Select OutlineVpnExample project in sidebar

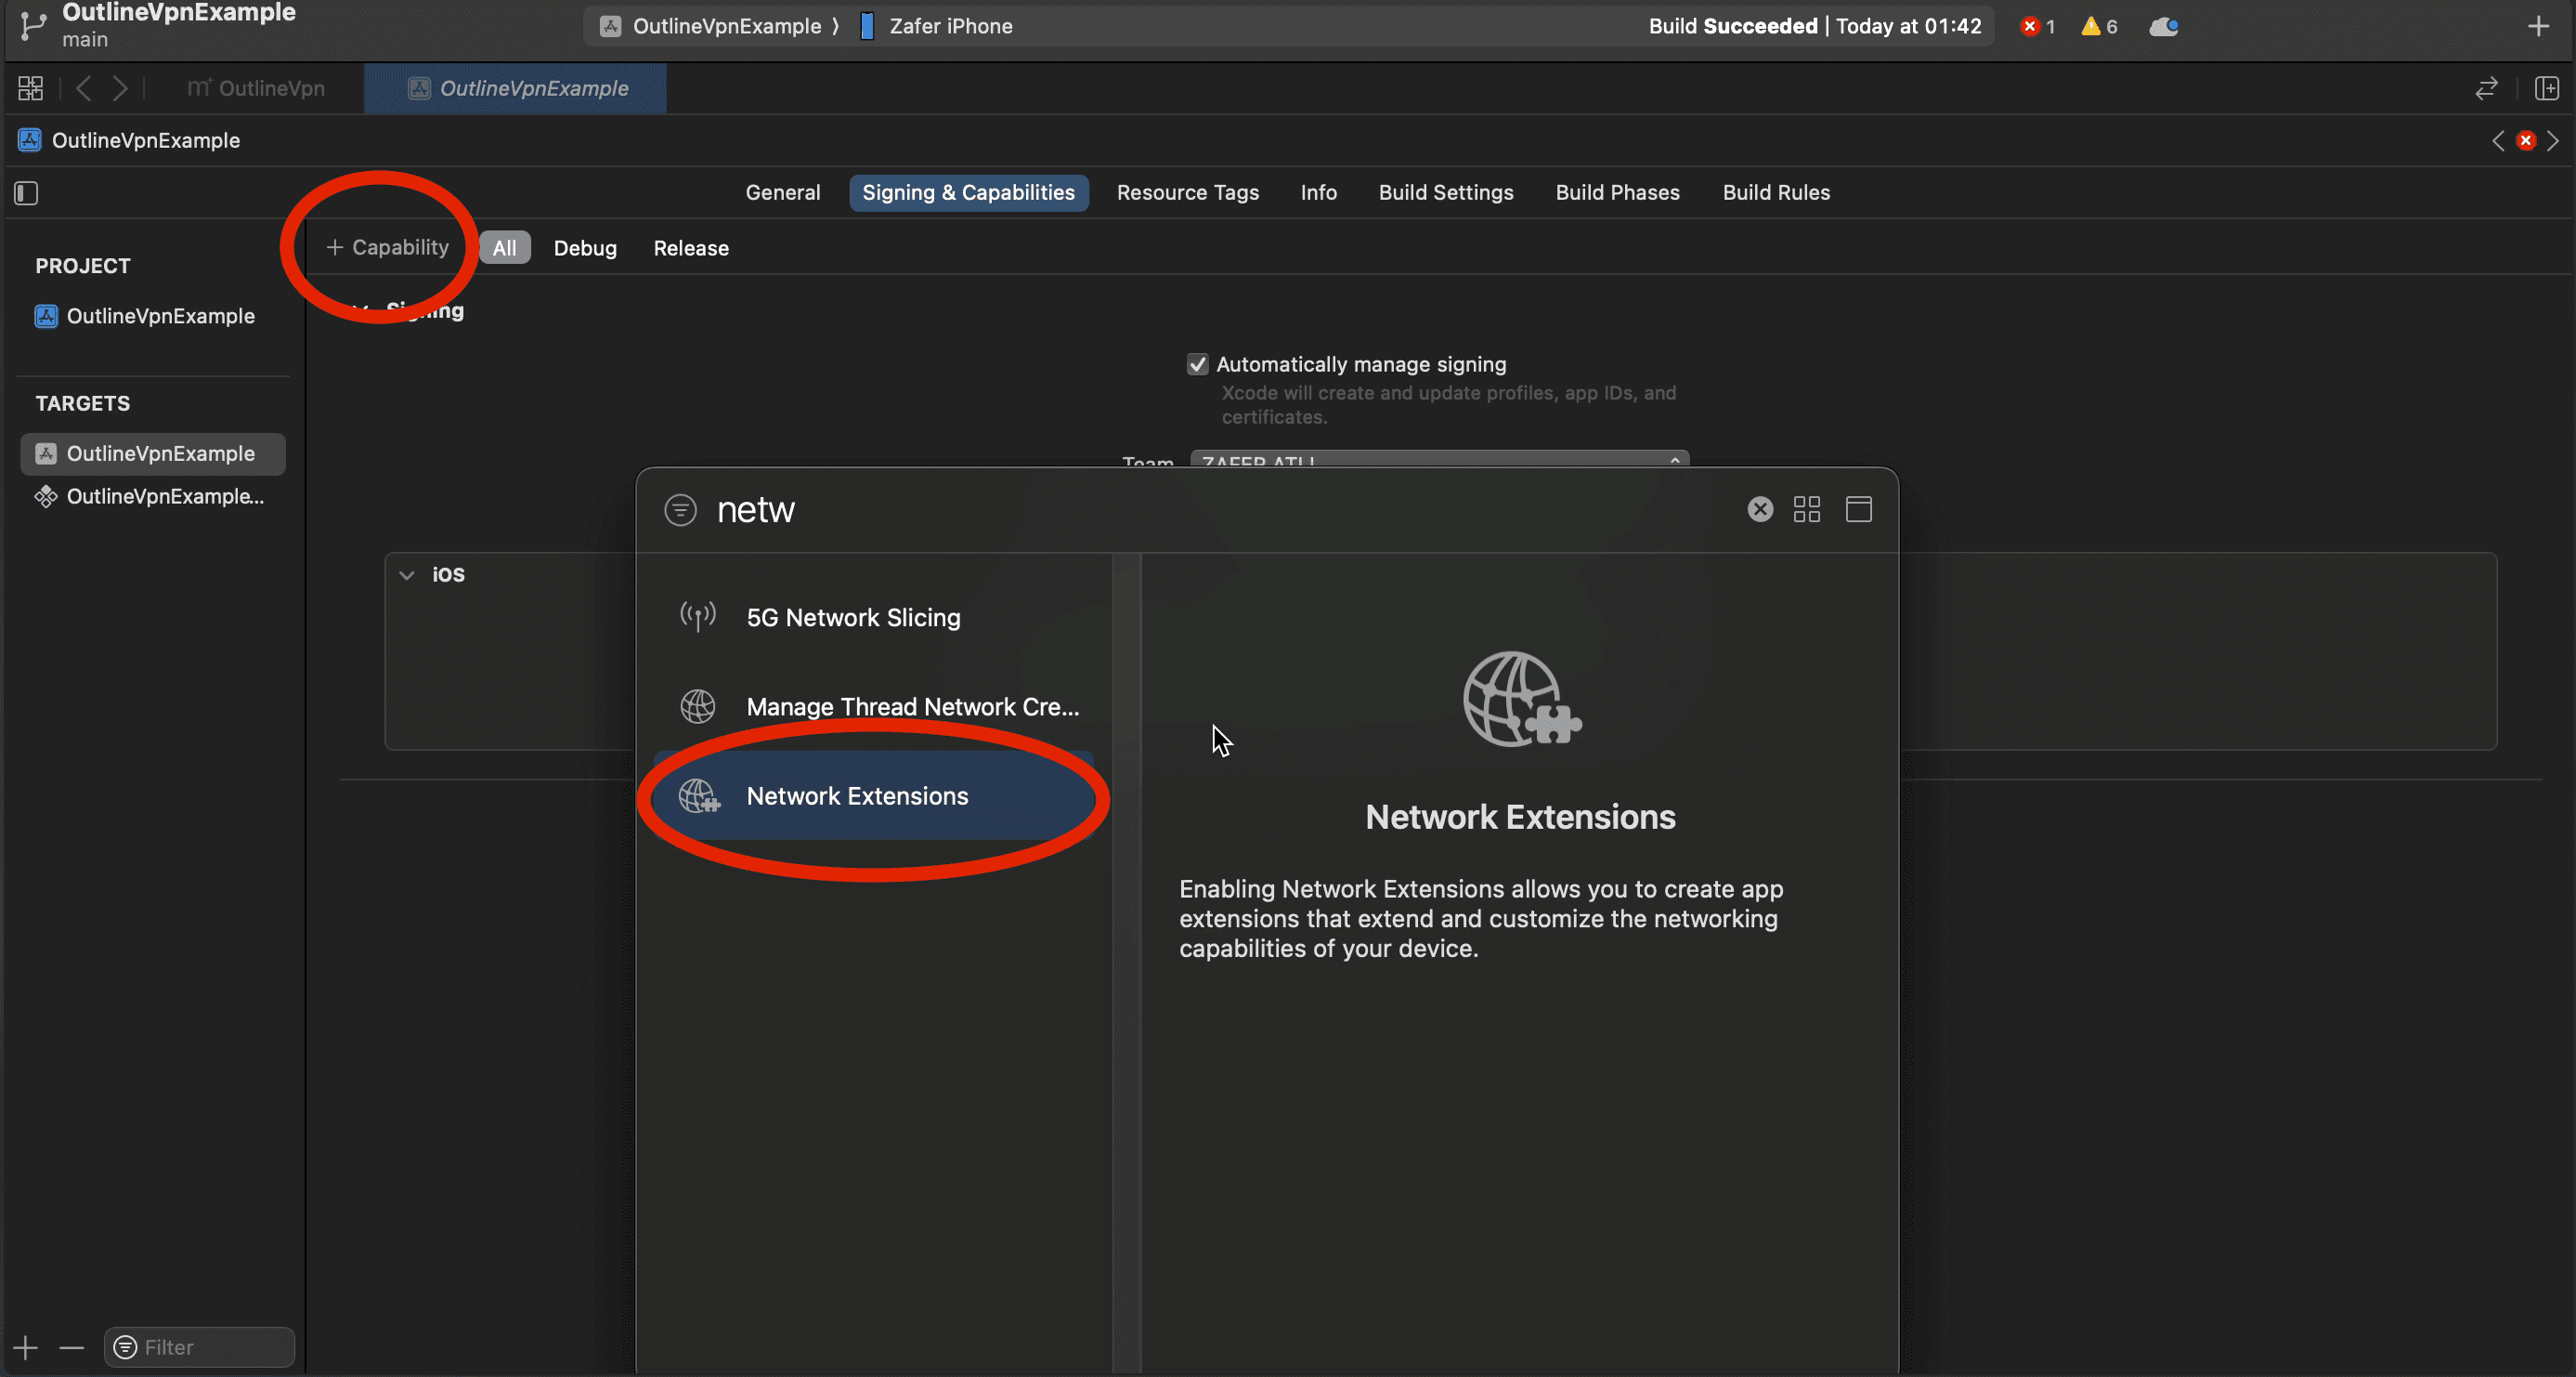tap(145, 316)
